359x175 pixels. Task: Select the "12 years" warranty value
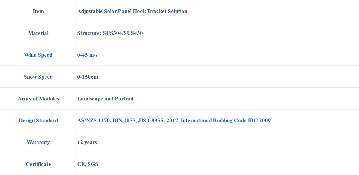[x=87, y=142]
